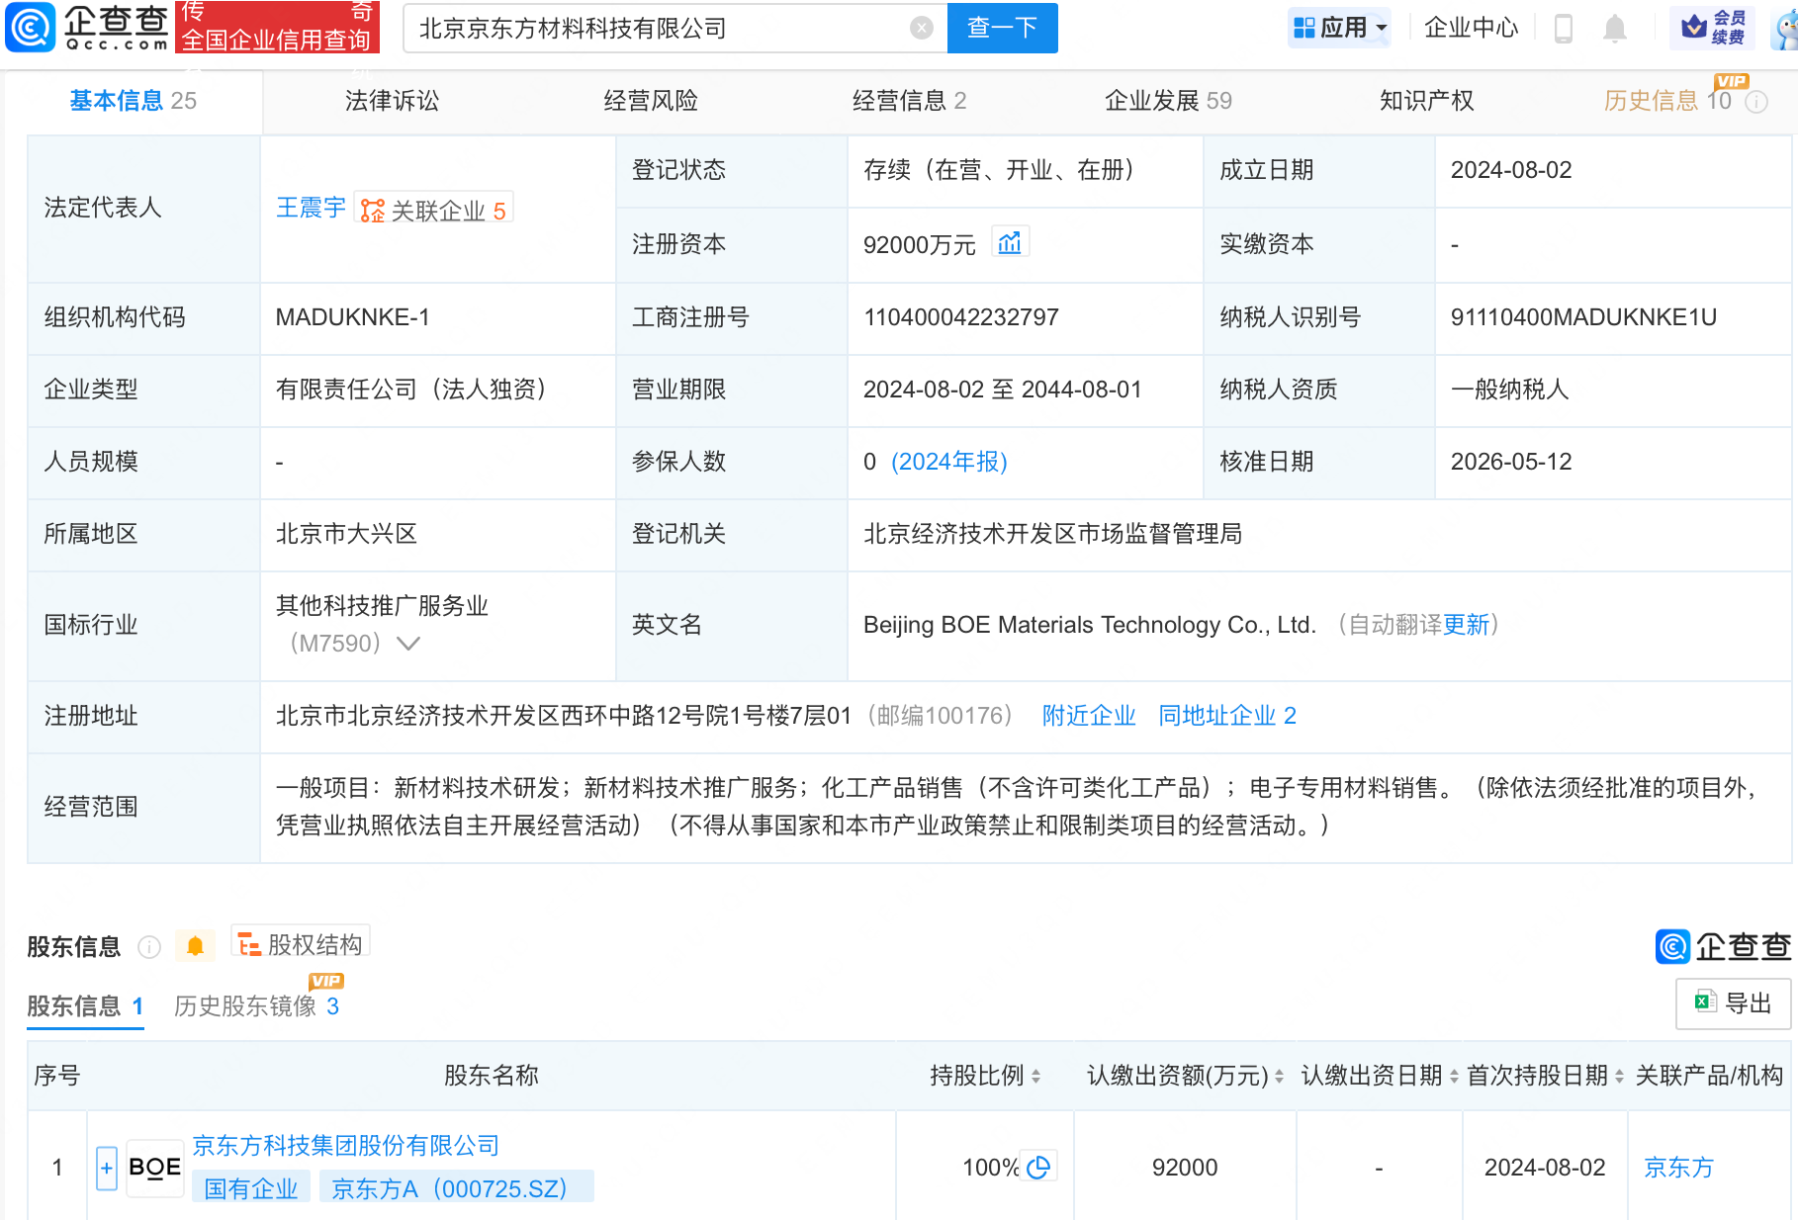Sort by 认缴出资额 column

click(x=1279, y=1076)
